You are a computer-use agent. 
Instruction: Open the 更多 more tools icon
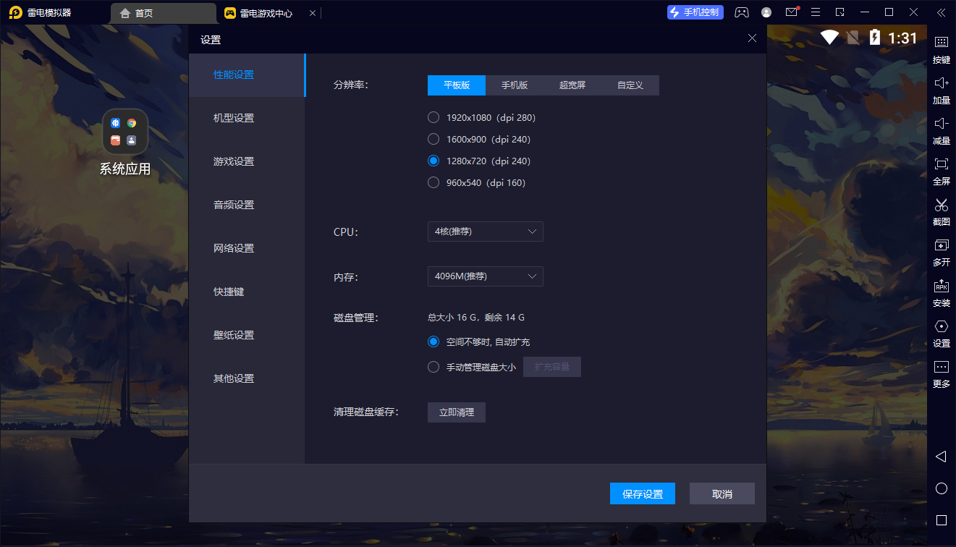[x=941, y=368]
